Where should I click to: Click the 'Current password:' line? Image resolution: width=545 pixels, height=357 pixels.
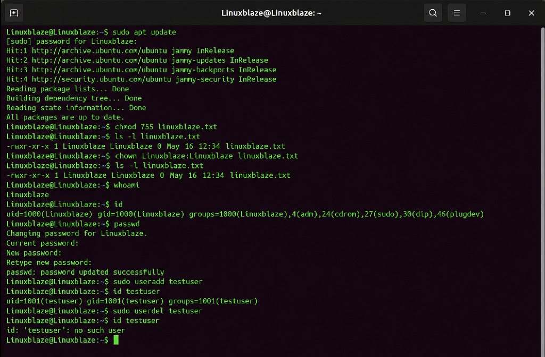43,243
